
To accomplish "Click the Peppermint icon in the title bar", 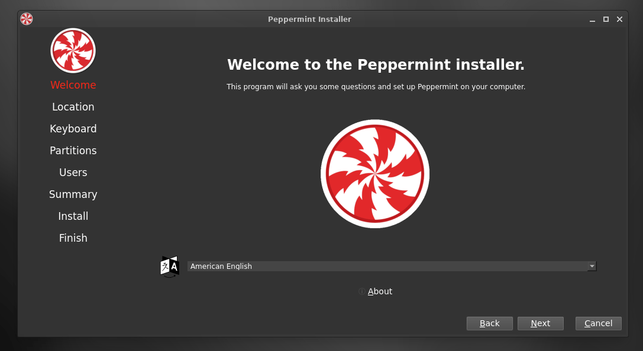I will (x=27, y=19).
